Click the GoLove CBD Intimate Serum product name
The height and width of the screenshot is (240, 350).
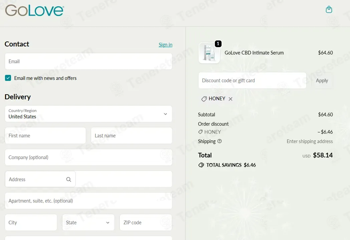[254, 53]
